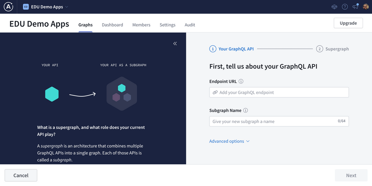Click the 0/64 character counter
This screenshot has width=372, height=186.
[342, 121]
